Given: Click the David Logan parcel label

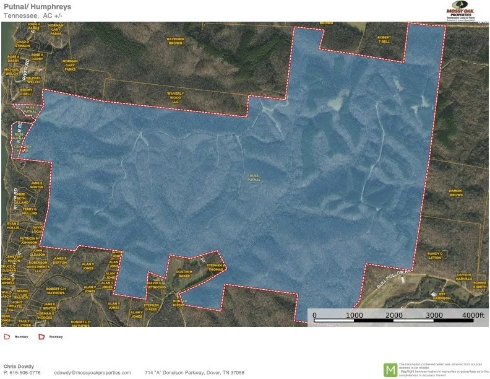Looking at the screenshot, I should (38, 230).
